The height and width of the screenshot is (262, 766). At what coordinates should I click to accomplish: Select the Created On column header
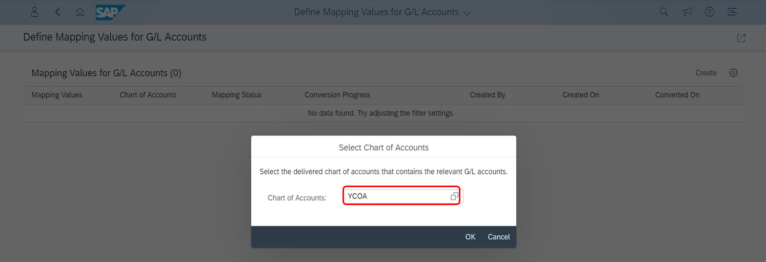point(580,95)
